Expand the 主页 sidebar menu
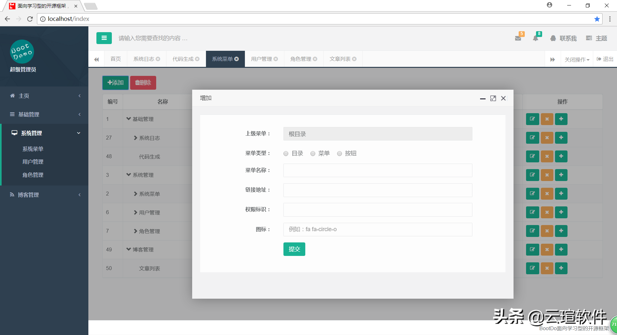Image resolution: width=617 pixels, height=335 pixels. click(44, 96)
